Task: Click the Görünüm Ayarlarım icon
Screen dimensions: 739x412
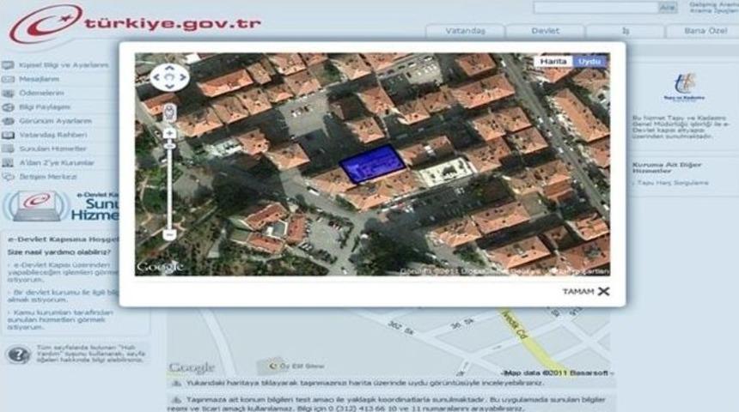Action: pos(8,121)
